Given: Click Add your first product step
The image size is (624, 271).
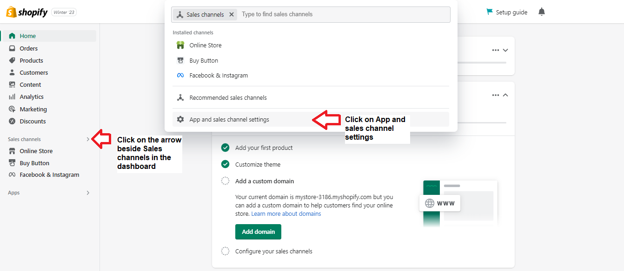Looking at the screenshot, I should pyautogui.click(x=264, y=148).
